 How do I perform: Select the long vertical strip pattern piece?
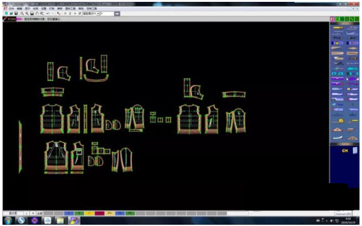pos(20,147)
